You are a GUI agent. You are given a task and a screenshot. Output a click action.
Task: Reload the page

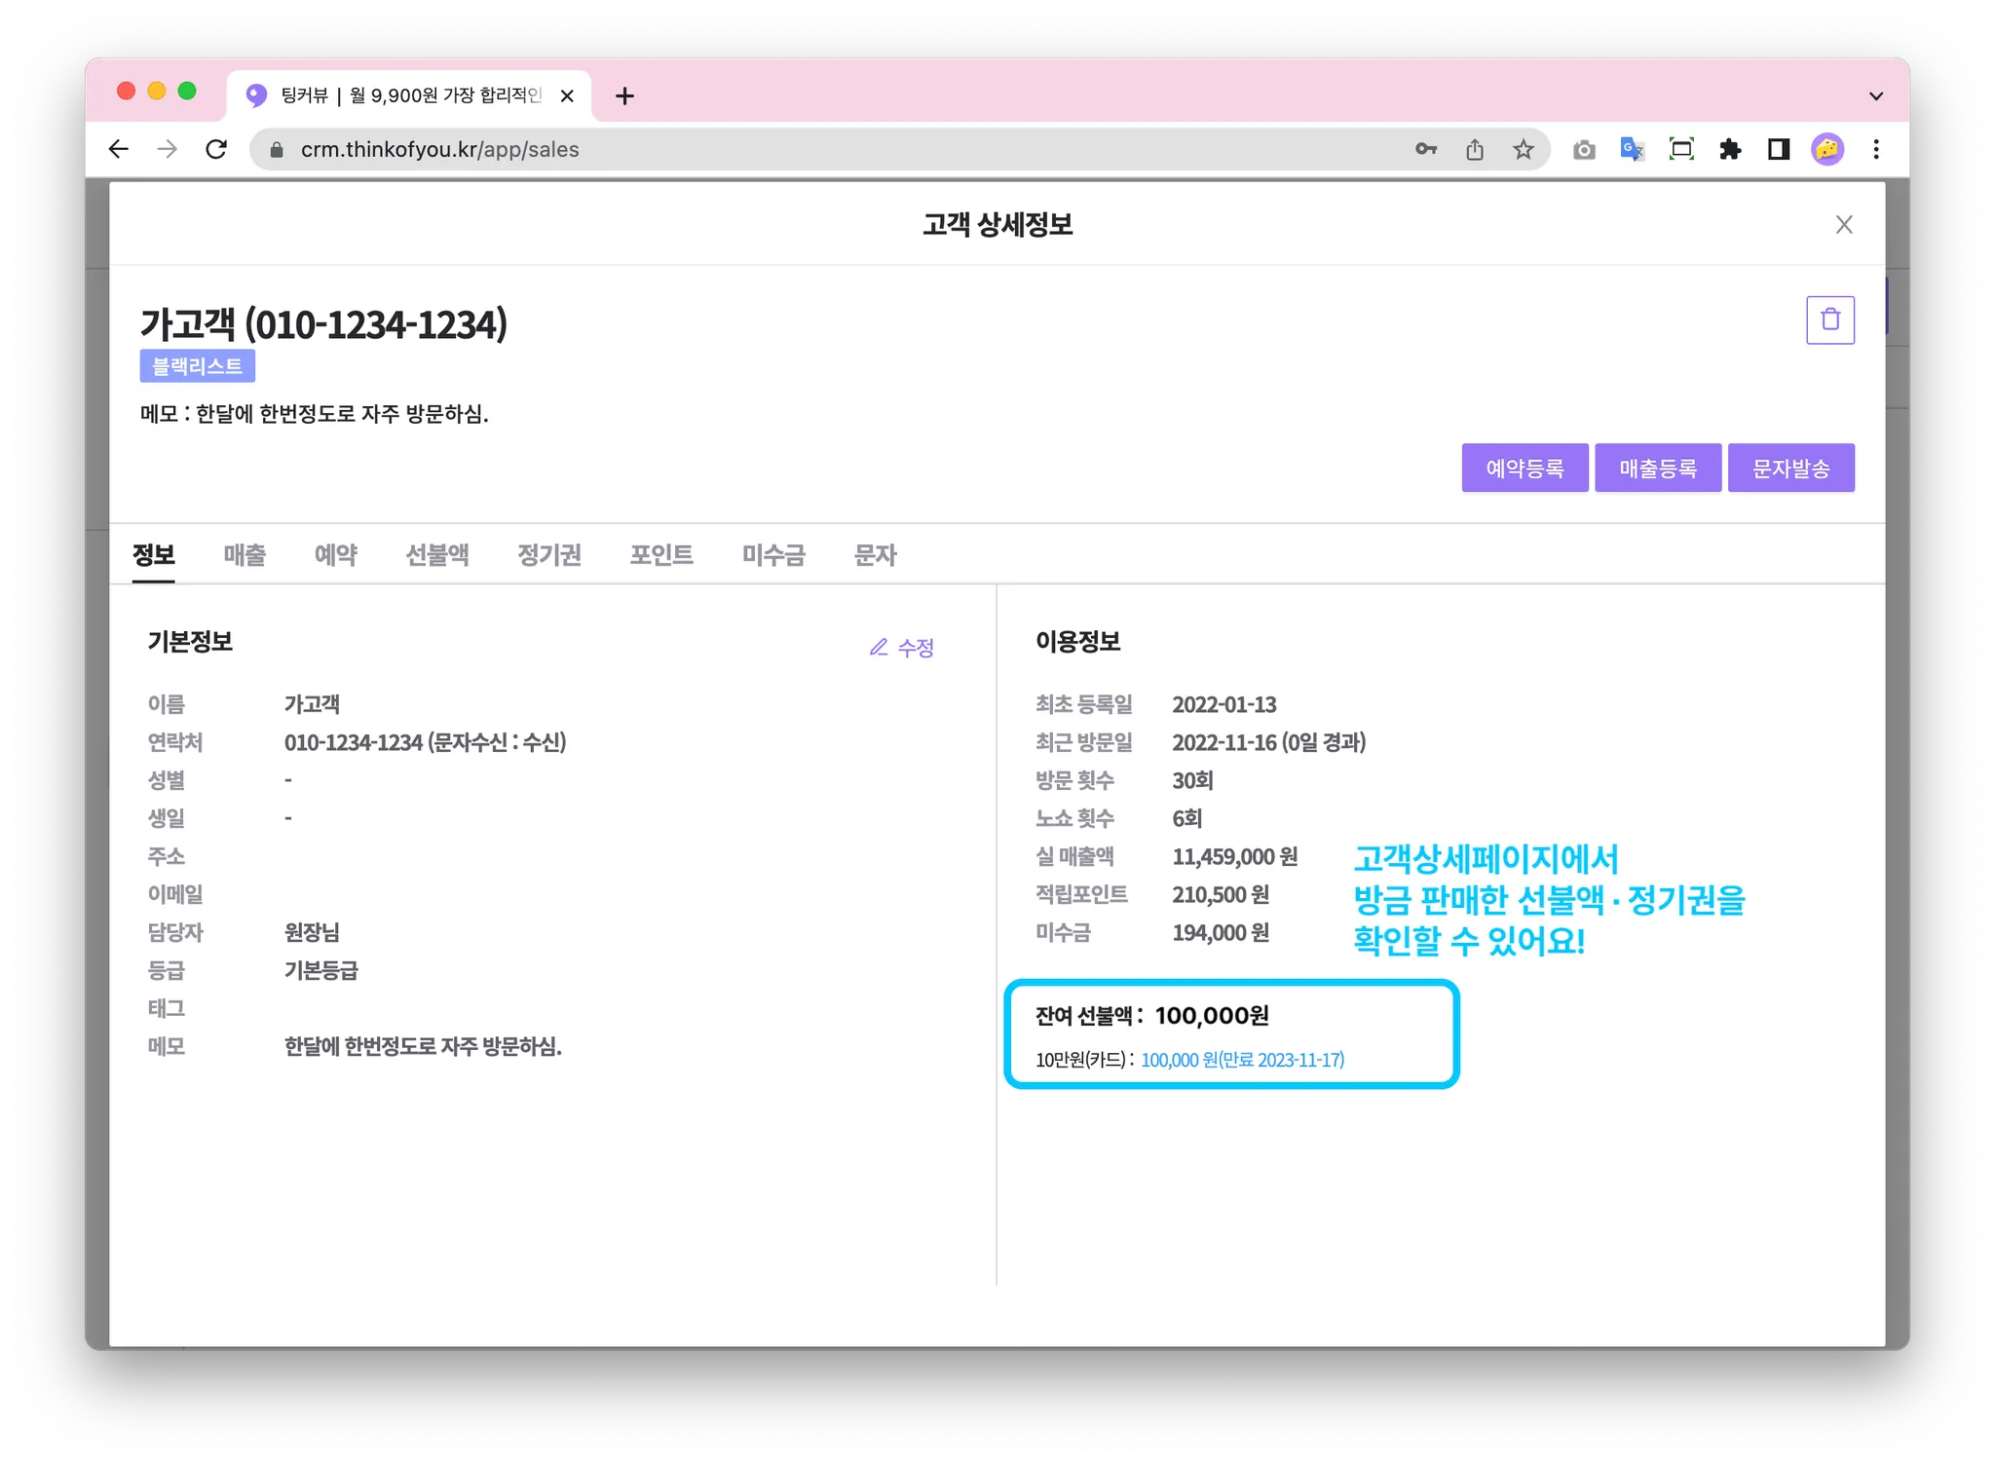(x=216, y=149)
